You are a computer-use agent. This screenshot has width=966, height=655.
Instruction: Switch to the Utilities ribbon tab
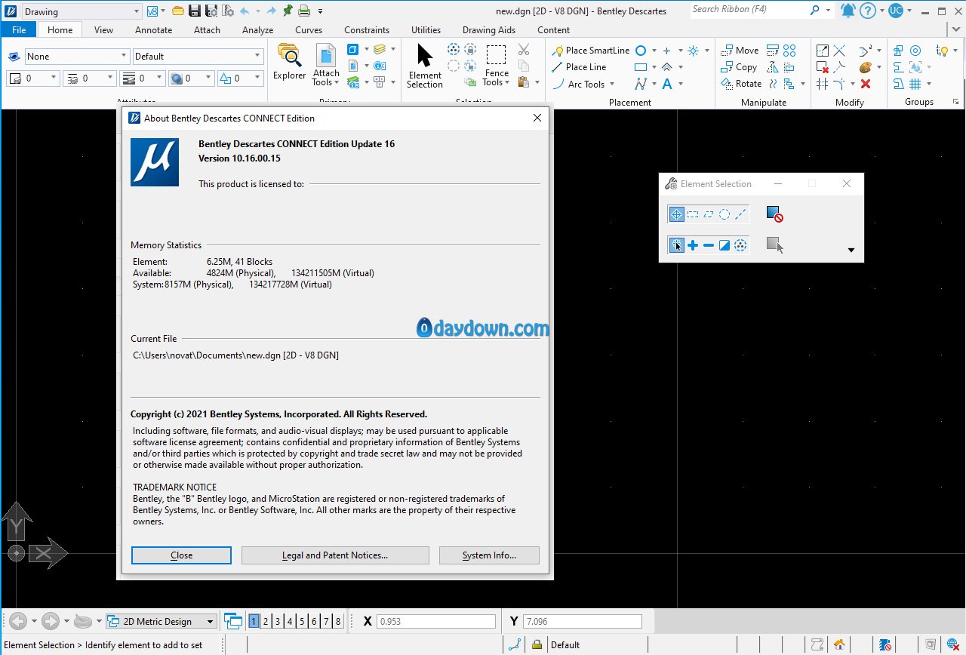click(426, 30)
